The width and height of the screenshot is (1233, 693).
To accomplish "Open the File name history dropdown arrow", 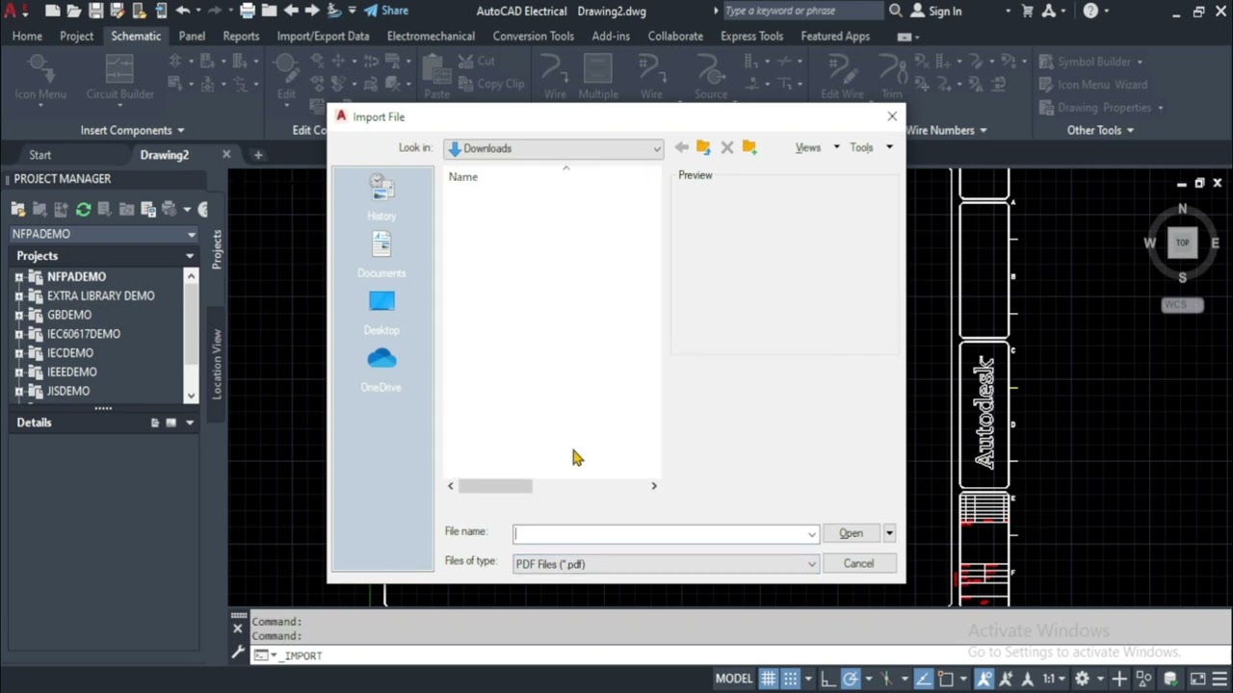I will click(812, 534).
